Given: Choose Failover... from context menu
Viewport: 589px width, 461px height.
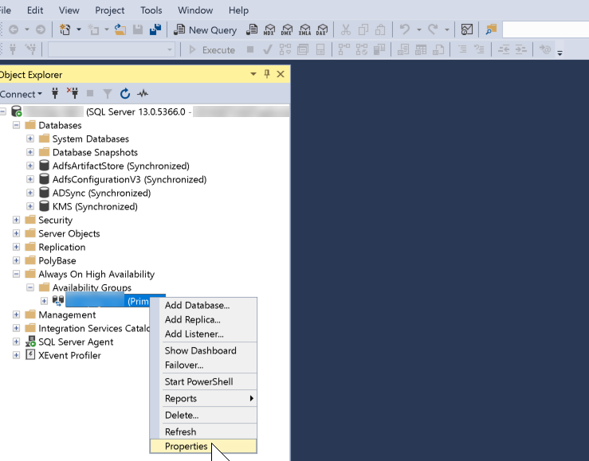Looking at the screenshot, I should tap(203, 365).
